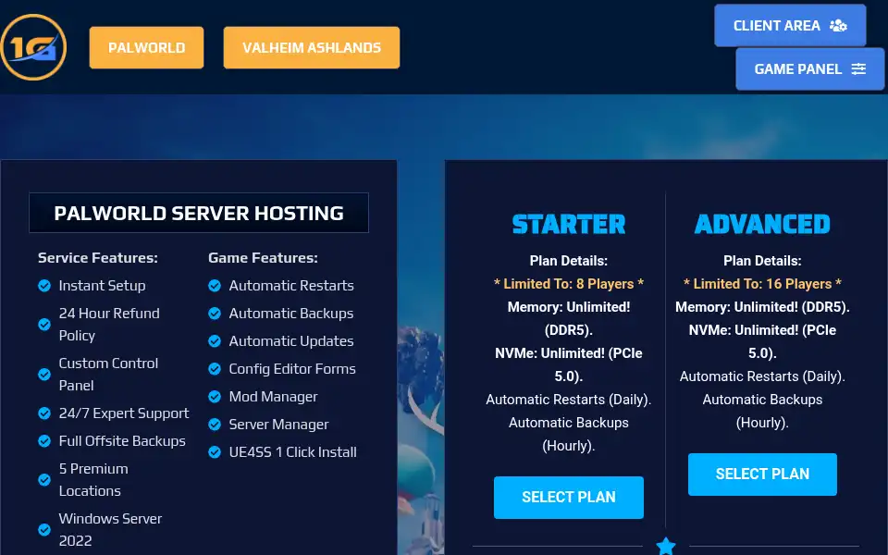Click the checkmark icon beside 24/7 Expert Support
888x555 pixels.
44,413
